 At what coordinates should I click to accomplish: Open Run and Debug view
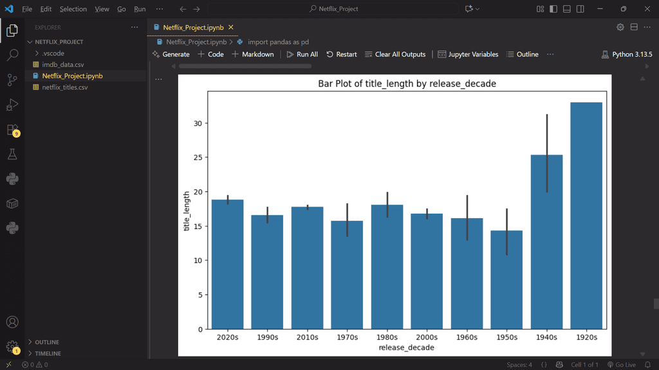pyautogui.click(x=12, y=105)
